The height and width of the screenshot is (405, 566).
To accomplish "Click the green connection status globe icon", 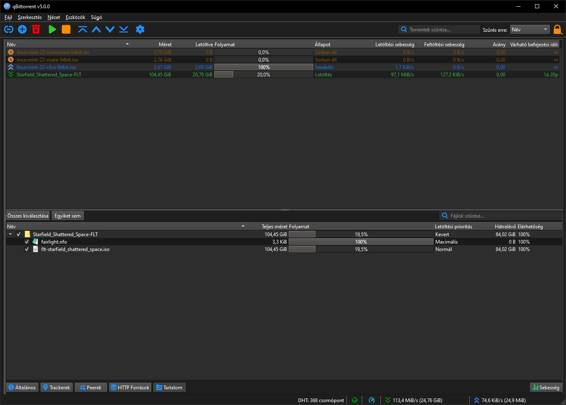I will tap(355, 400).
